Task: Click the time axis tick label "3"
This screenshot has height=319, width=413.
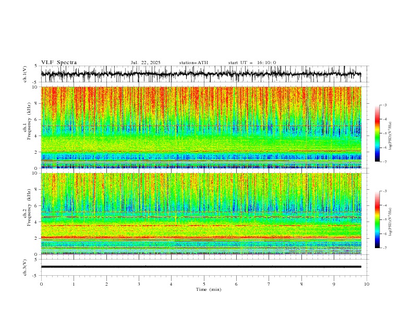Action: [139, 284]
